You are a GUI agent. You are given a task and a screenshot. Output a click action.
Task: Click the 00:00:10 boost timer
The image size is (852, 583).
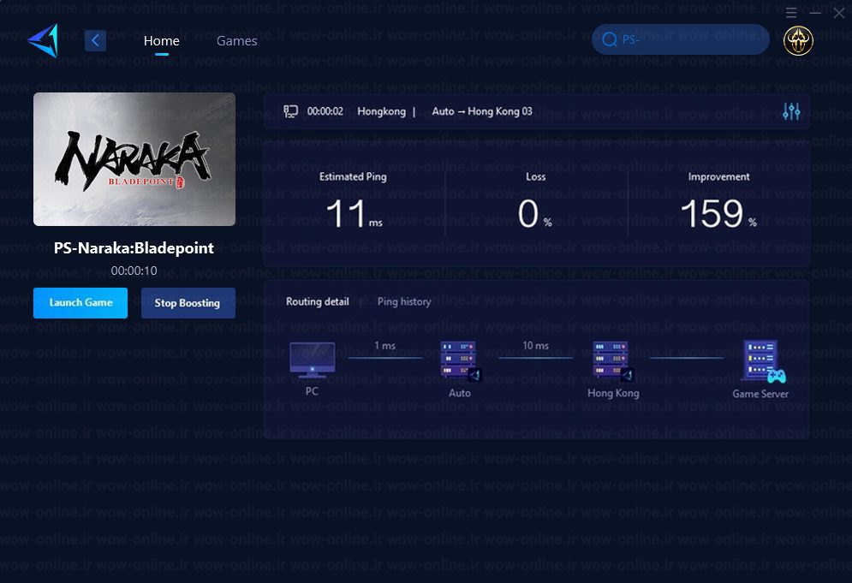pos(134,271)
